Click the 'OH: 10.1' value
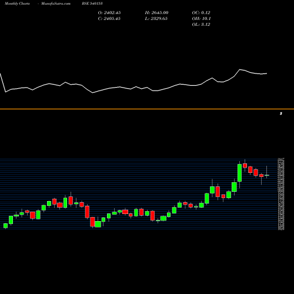 tap(201, 19)
